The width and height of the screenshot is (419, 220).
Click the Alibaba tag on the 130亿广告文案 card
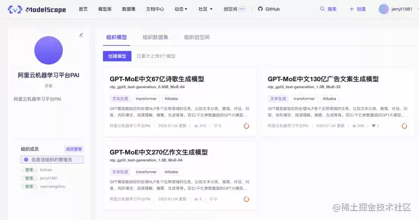(x=329, y=99)
